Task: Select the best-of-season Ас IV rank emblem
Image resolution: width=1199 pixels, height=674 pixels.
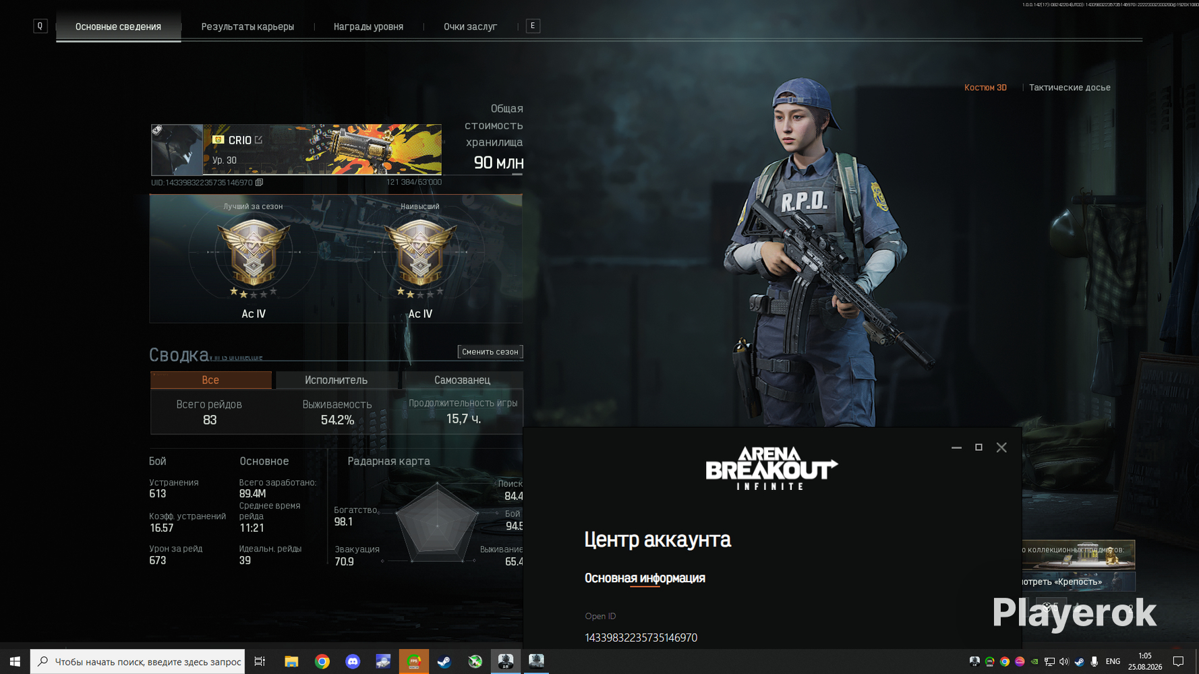Action: coord(254,253)
